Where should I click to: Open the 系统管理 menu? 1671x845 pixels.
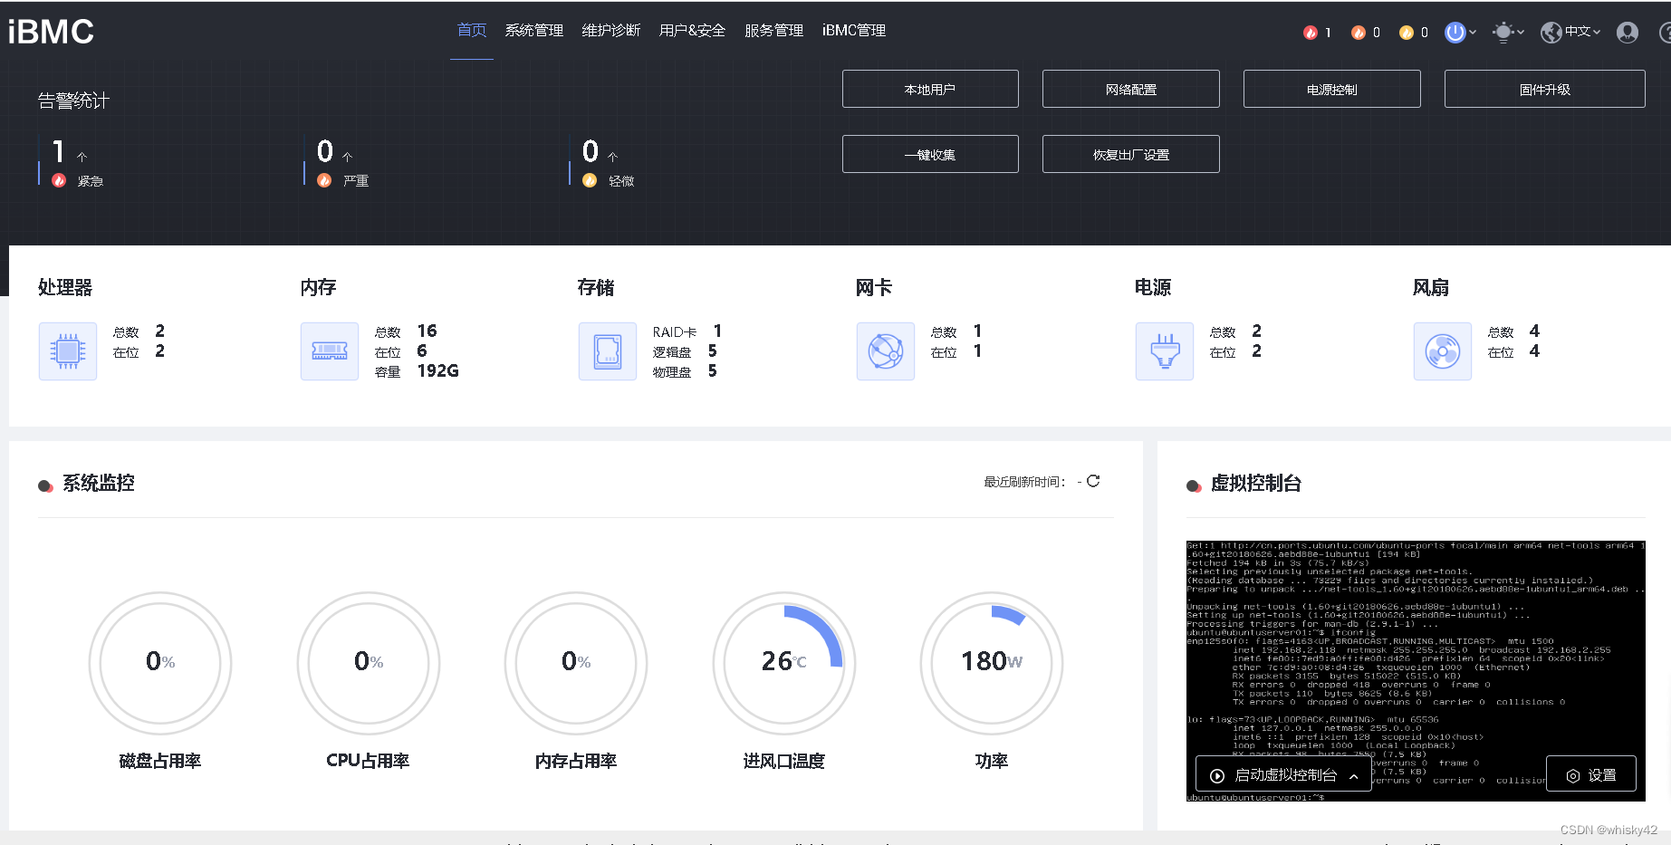point(534,29)
